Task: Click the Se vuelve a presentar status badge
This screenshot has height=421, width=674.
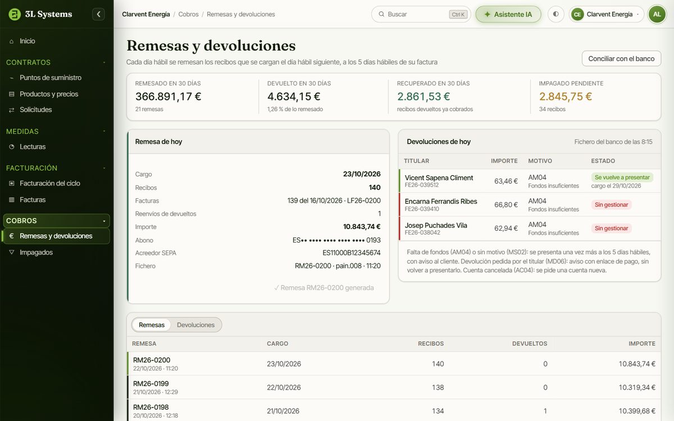Action: click(x=622, y=177)
